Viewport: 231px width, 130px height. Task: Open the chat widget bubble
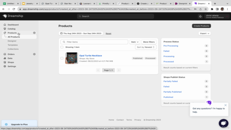pyautogui.click(x=223, y=123)
